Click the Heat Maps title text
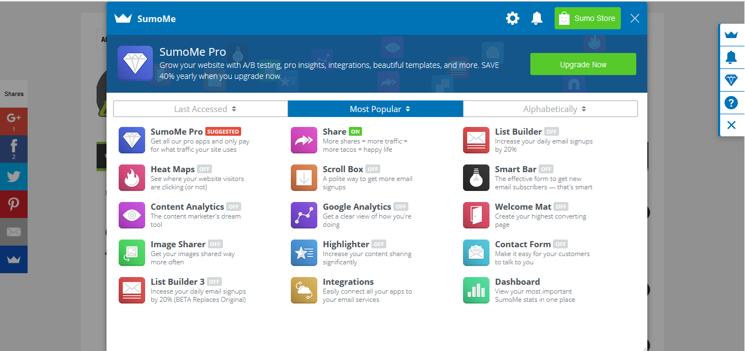 click(173, 169)
